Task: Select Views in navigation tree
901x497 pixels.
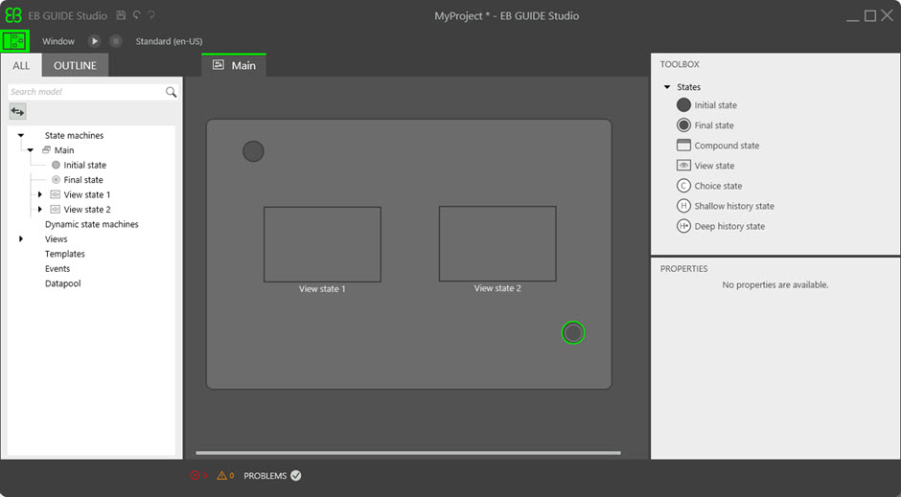Action: pyautogui.click(x=56, y=239)
